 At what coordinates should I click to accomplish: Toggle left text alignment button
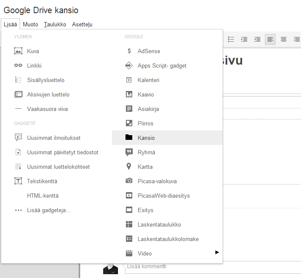click(x=270, y=40)
